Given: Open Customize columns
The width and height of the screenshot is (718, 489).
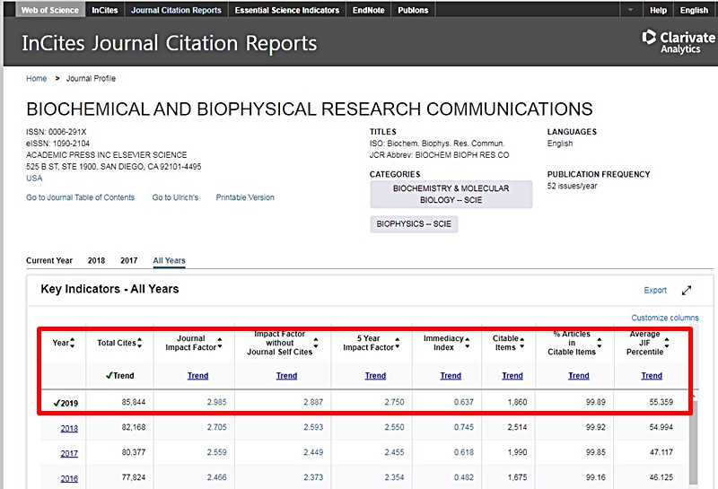Looking at the screenshot, I should click(665, 318).
